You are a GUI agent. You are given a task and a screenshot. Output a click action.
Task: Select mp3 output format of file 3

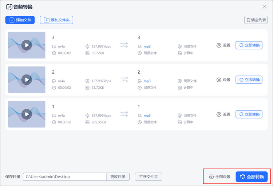(147, 46)
